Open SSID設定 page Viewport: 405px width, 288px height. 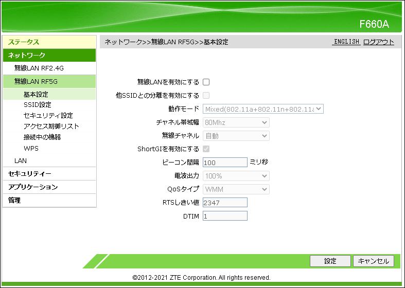pos(38,105)
